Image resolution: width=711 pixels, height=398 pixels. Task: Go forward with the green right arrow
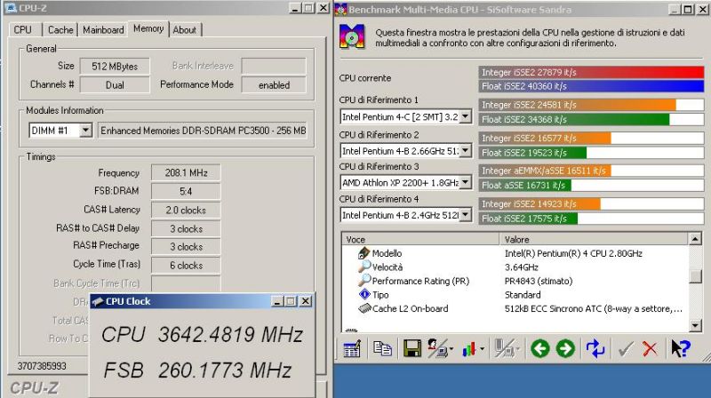tap(565, 348)
